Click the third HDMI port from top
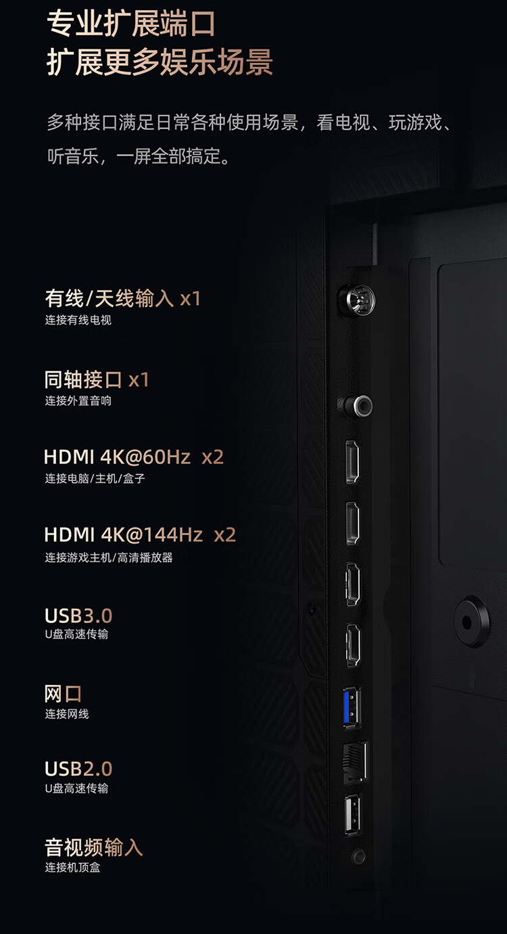 click(x=354, y=584)
